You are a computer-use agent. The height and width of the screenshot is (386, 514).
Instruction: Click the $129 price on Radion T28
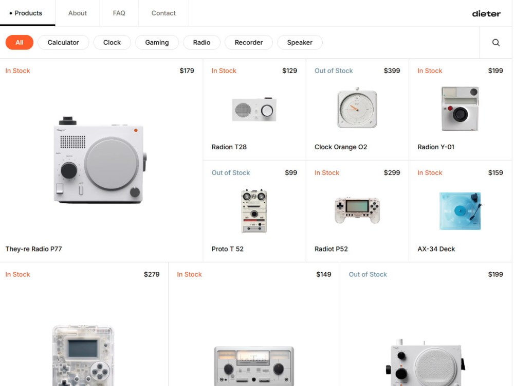289,71
